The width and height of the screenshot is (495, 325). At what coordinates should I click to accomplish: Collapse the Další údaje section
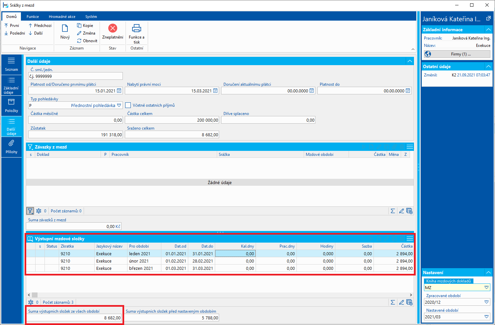coord(410,61)
